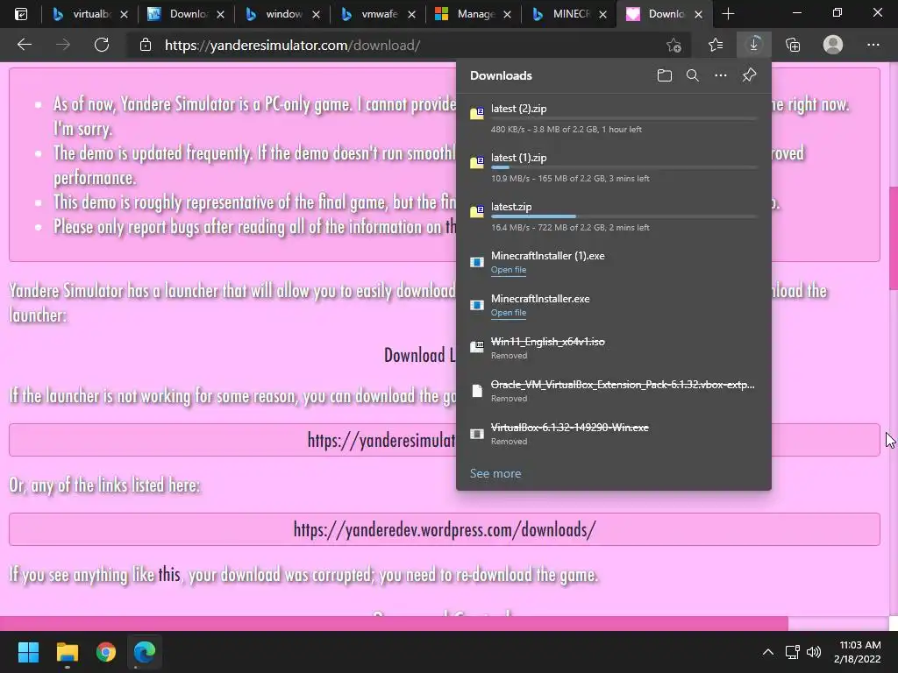Viewport: 898px width, 673px height.
Task: Switch to the window search tab
Action: tap(282, 14)
